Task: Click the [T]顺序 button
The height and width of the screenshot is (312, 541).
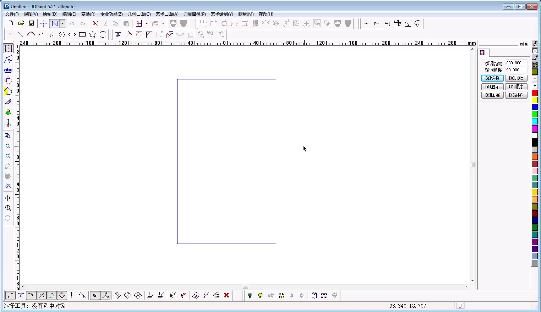Action: coord(516,87)
